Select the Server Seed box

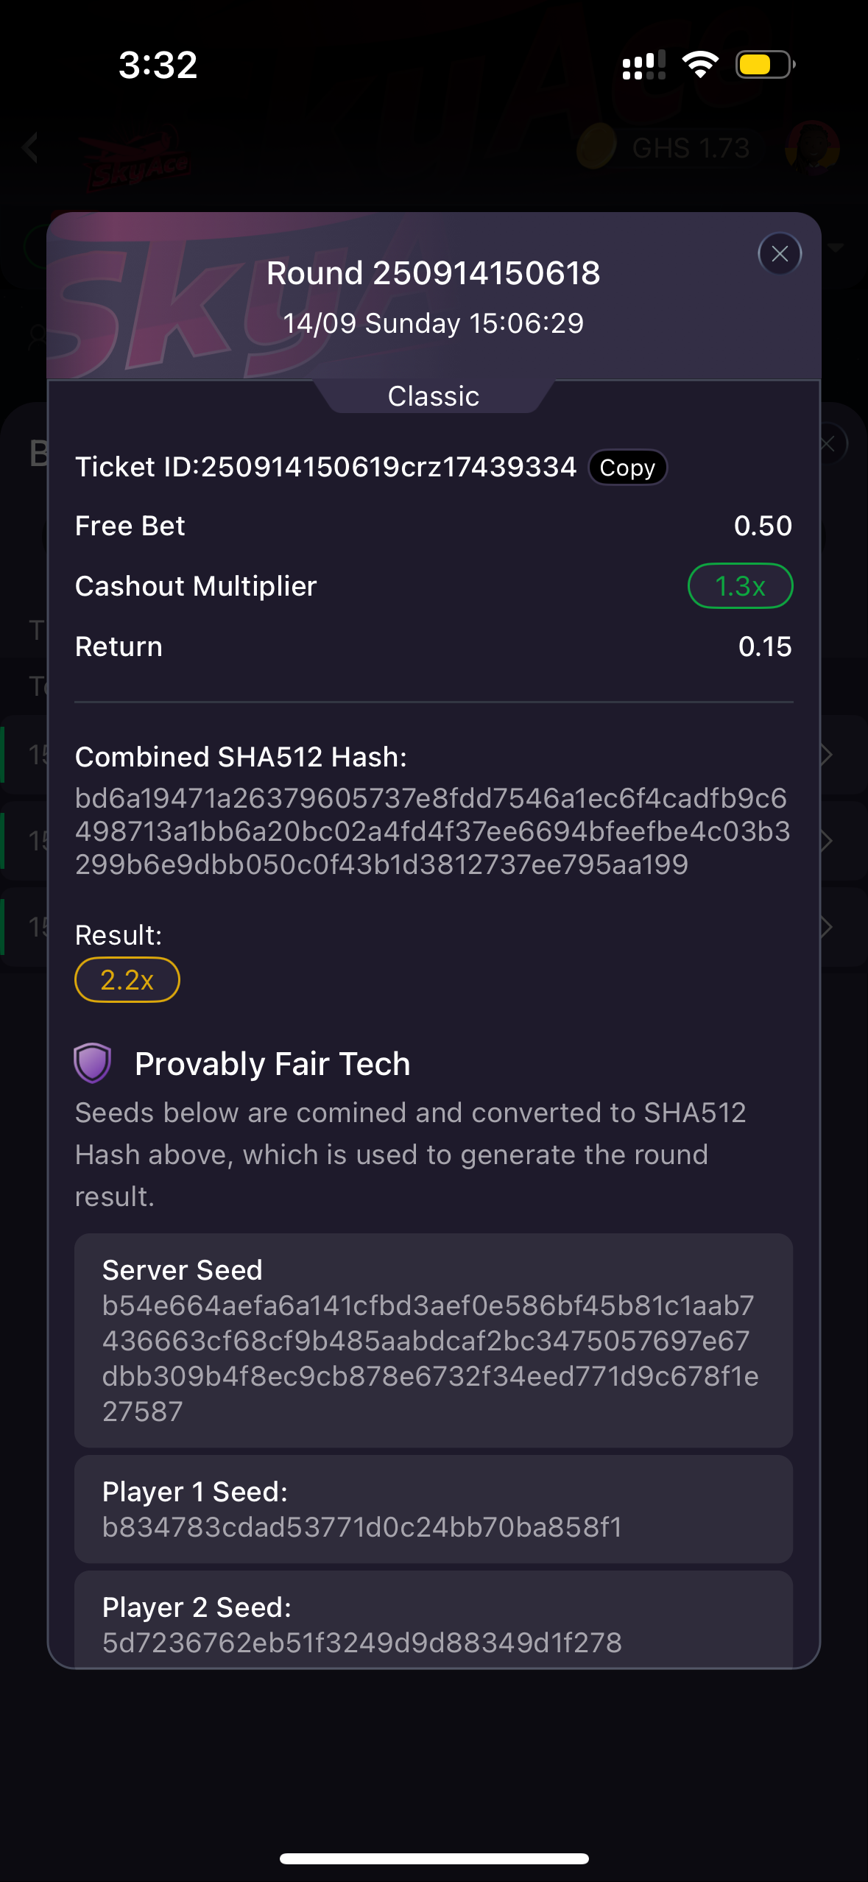[434, 1340]
